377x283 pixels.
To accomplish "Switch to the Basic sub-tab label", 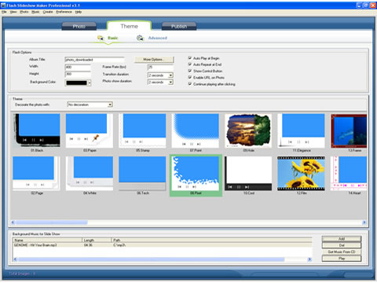I will [x=113, y=38].
